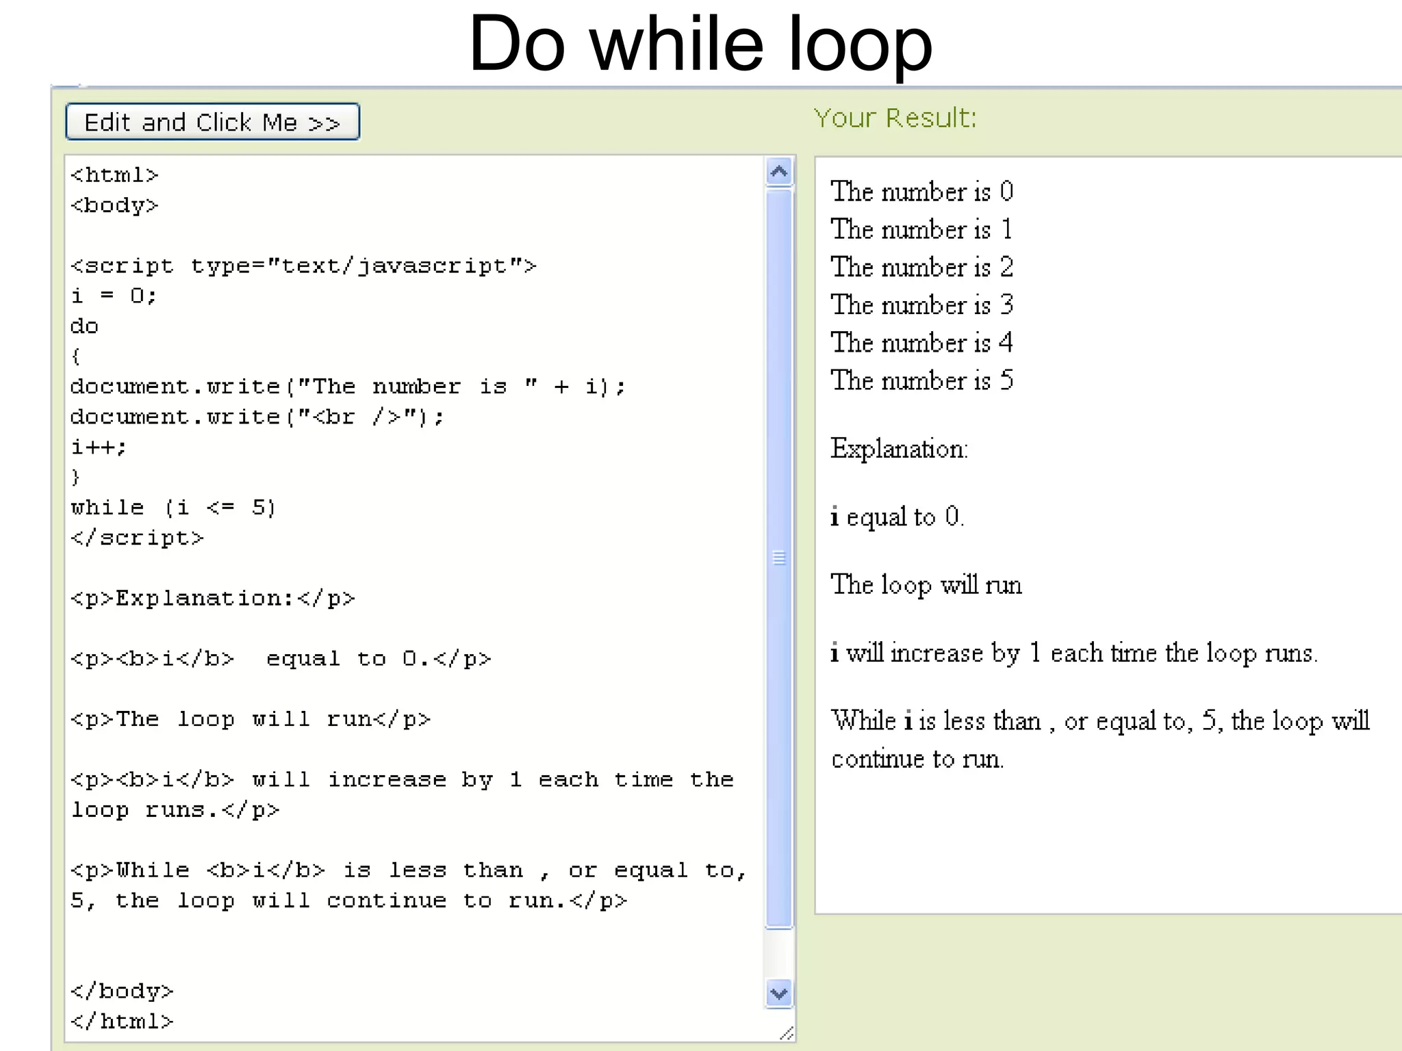Click the closing </html> tag in editor
The image size is (1402, 1051).
tap(122, 1022)
